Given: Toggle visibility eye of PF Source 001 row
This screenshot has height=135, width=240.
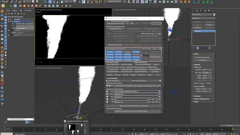Looking at the screenshot, I should pyautogui.click(x=13, y=28).
